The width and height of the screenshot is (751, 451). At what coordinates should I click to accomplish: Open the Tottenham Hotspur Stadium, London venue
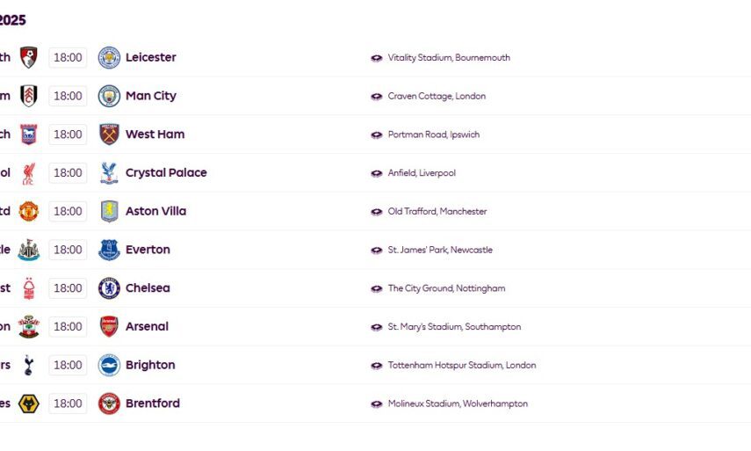461,365
